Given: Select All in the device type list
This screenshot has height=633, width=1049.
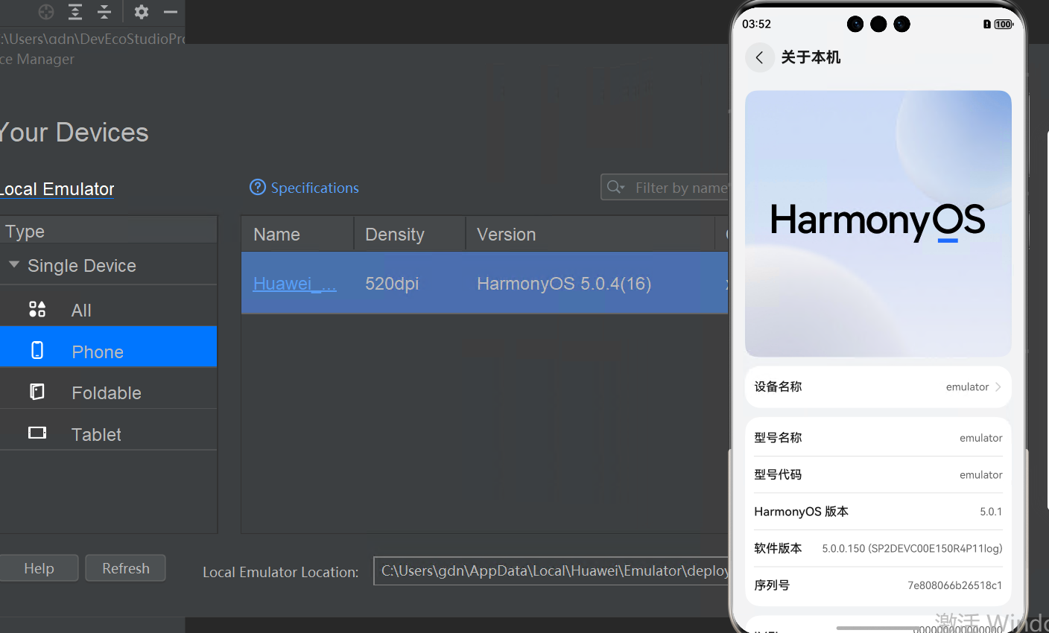Looking at the screenshot, I should click(x=109, y=310).
